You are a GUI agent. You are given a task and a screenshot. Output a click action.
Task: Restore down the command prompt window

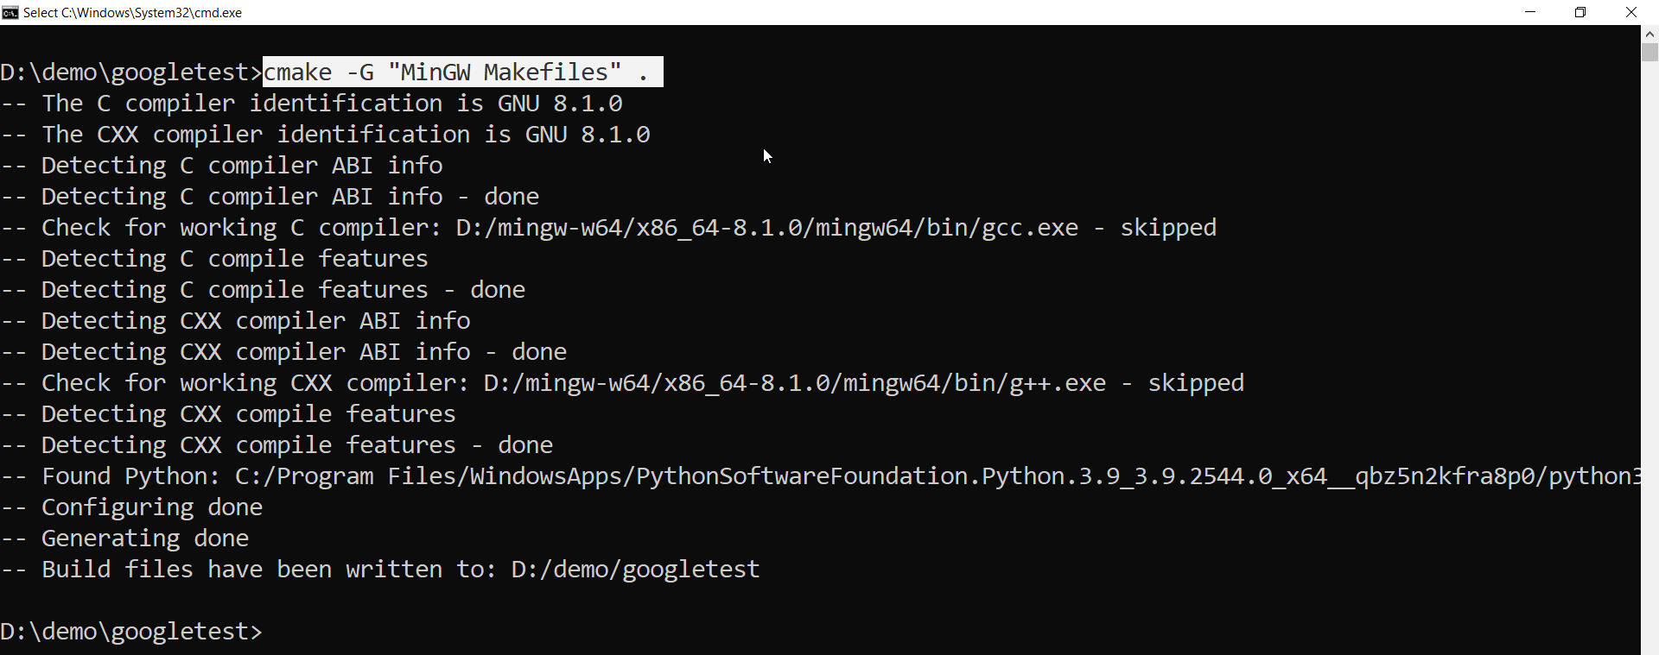(x=1580, y=12)
